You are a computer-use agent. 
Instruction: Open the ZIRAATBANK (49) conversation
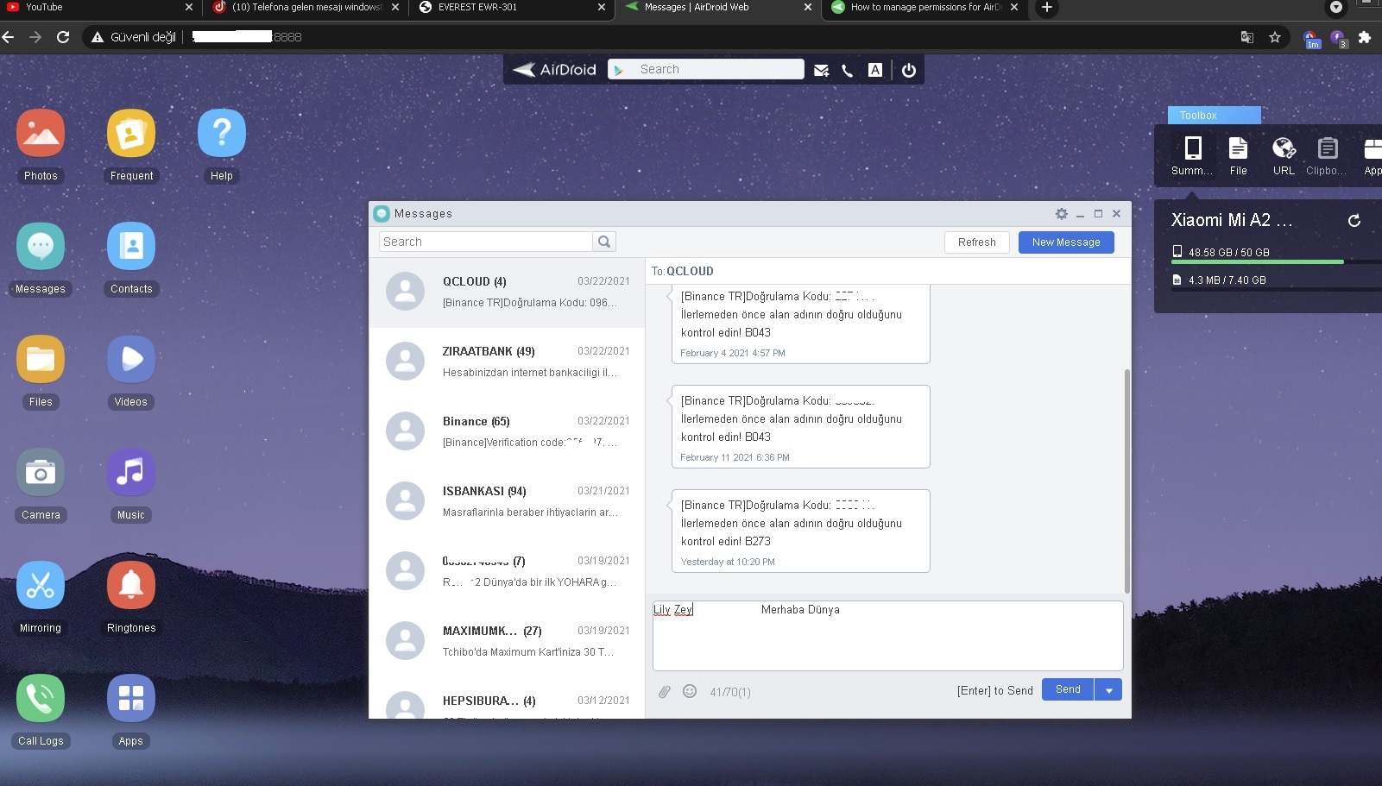(507, 362)
